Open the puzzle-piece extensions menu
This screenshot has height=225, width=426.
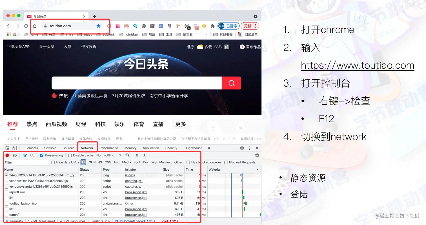pyautogui.click(x=213, y=26)
